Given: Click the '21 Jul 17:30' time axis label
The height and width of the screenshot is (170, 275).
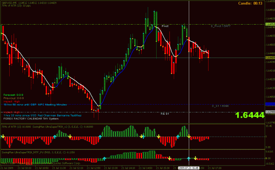Looking at the screenshot, I should point(215,168).
